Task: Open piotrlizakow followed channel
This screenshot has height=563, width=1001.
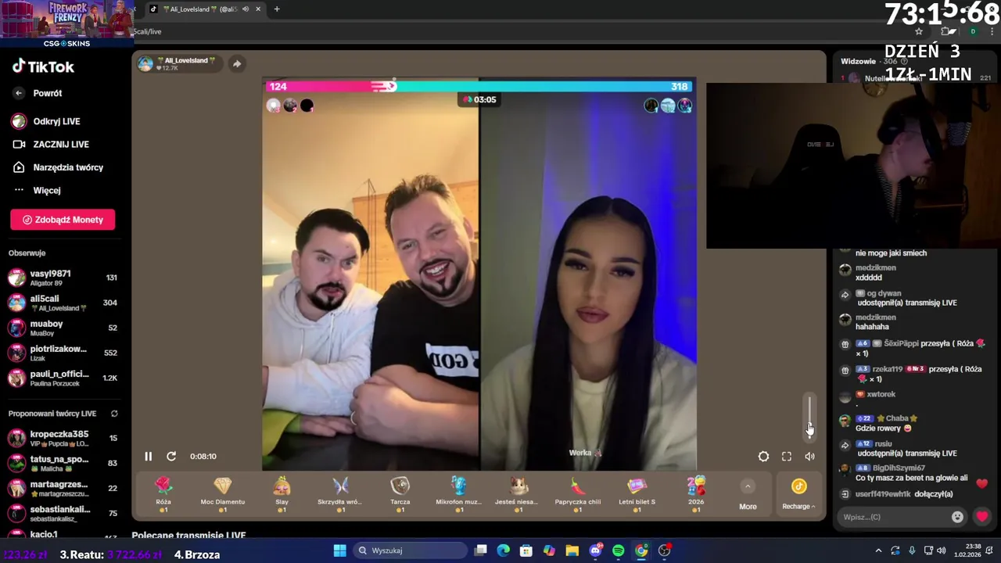Action: 63,353
